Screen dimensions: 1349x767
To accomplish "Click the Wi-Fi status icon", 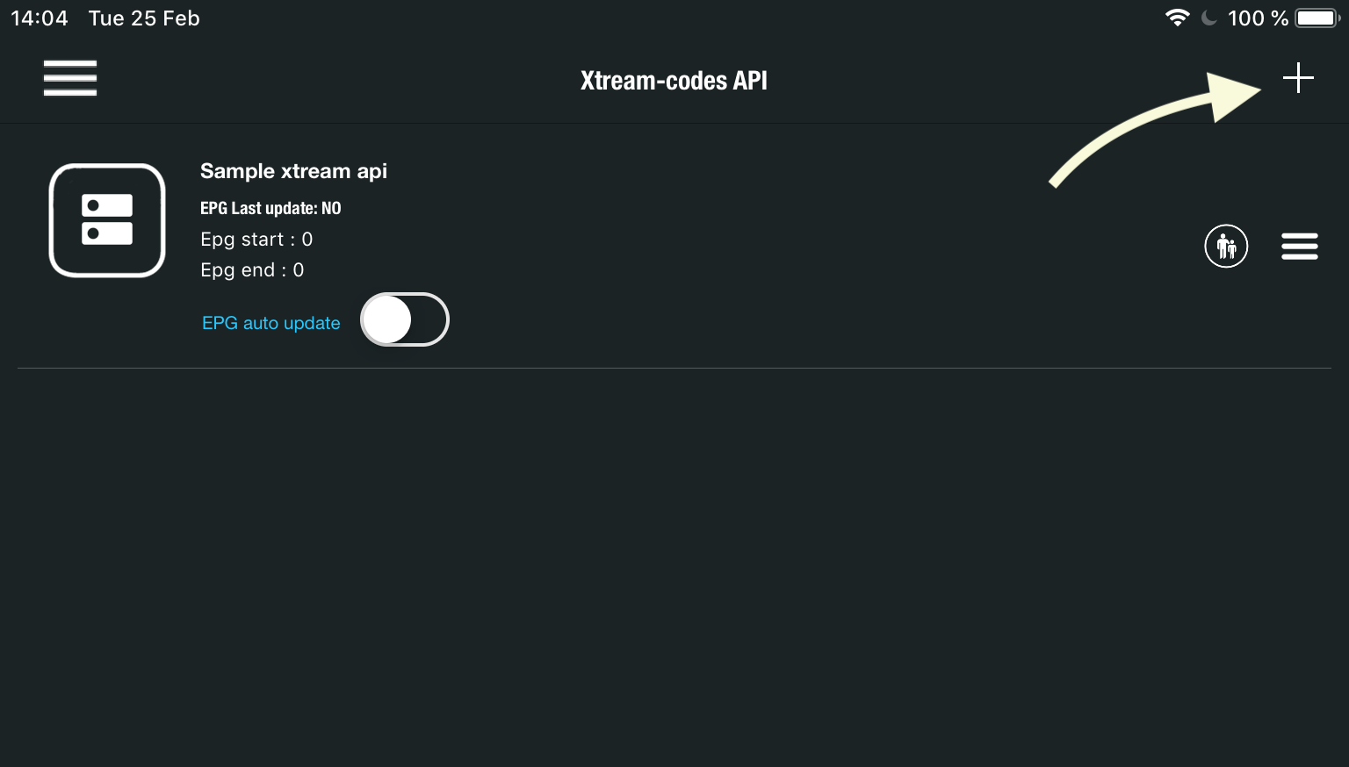I will [x=1177, y=18].
